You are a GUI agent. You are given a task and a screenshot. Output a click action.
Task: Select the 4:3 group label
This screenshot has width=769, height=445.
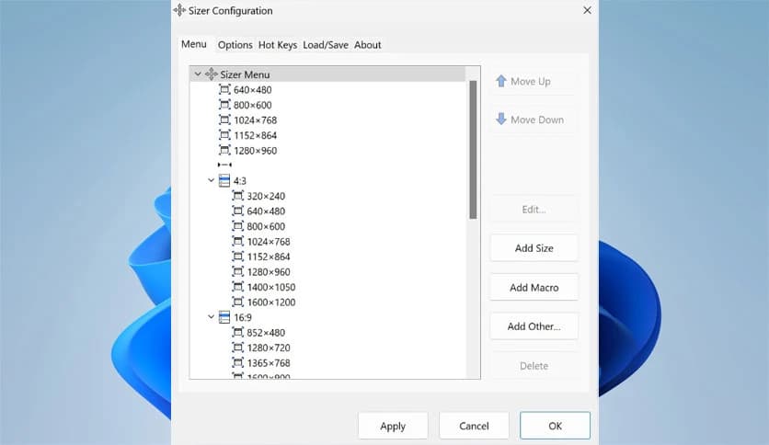(240, 181)
